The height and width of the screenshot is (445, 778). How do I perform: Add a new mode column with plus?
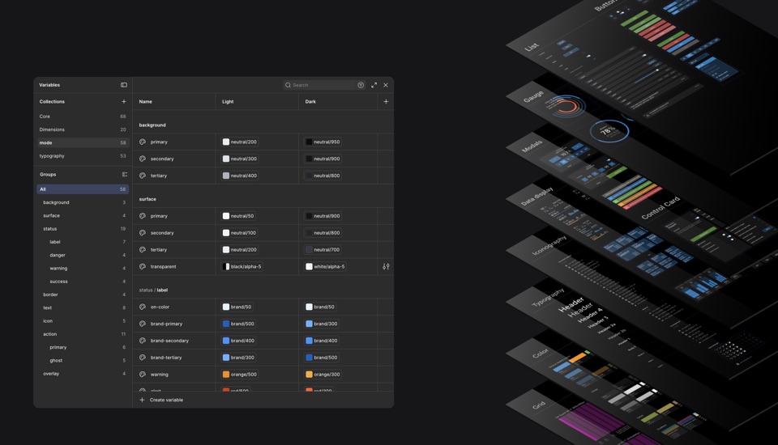click(x=386, y=102)
